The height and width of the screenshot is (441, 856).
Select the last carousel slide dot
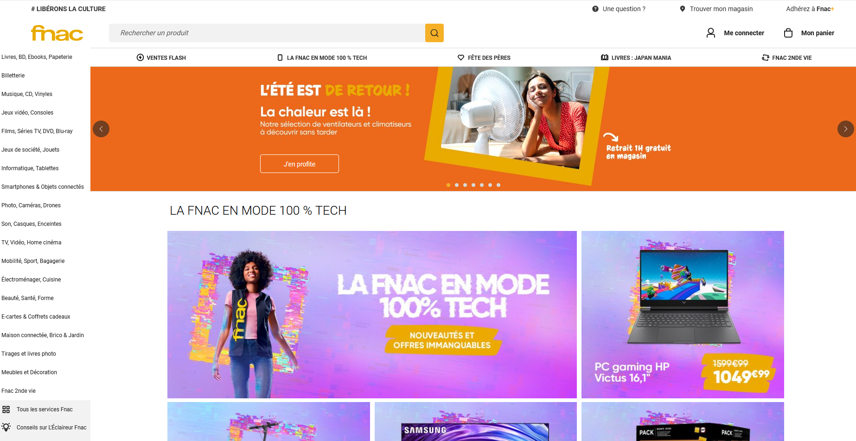(498, 185)
